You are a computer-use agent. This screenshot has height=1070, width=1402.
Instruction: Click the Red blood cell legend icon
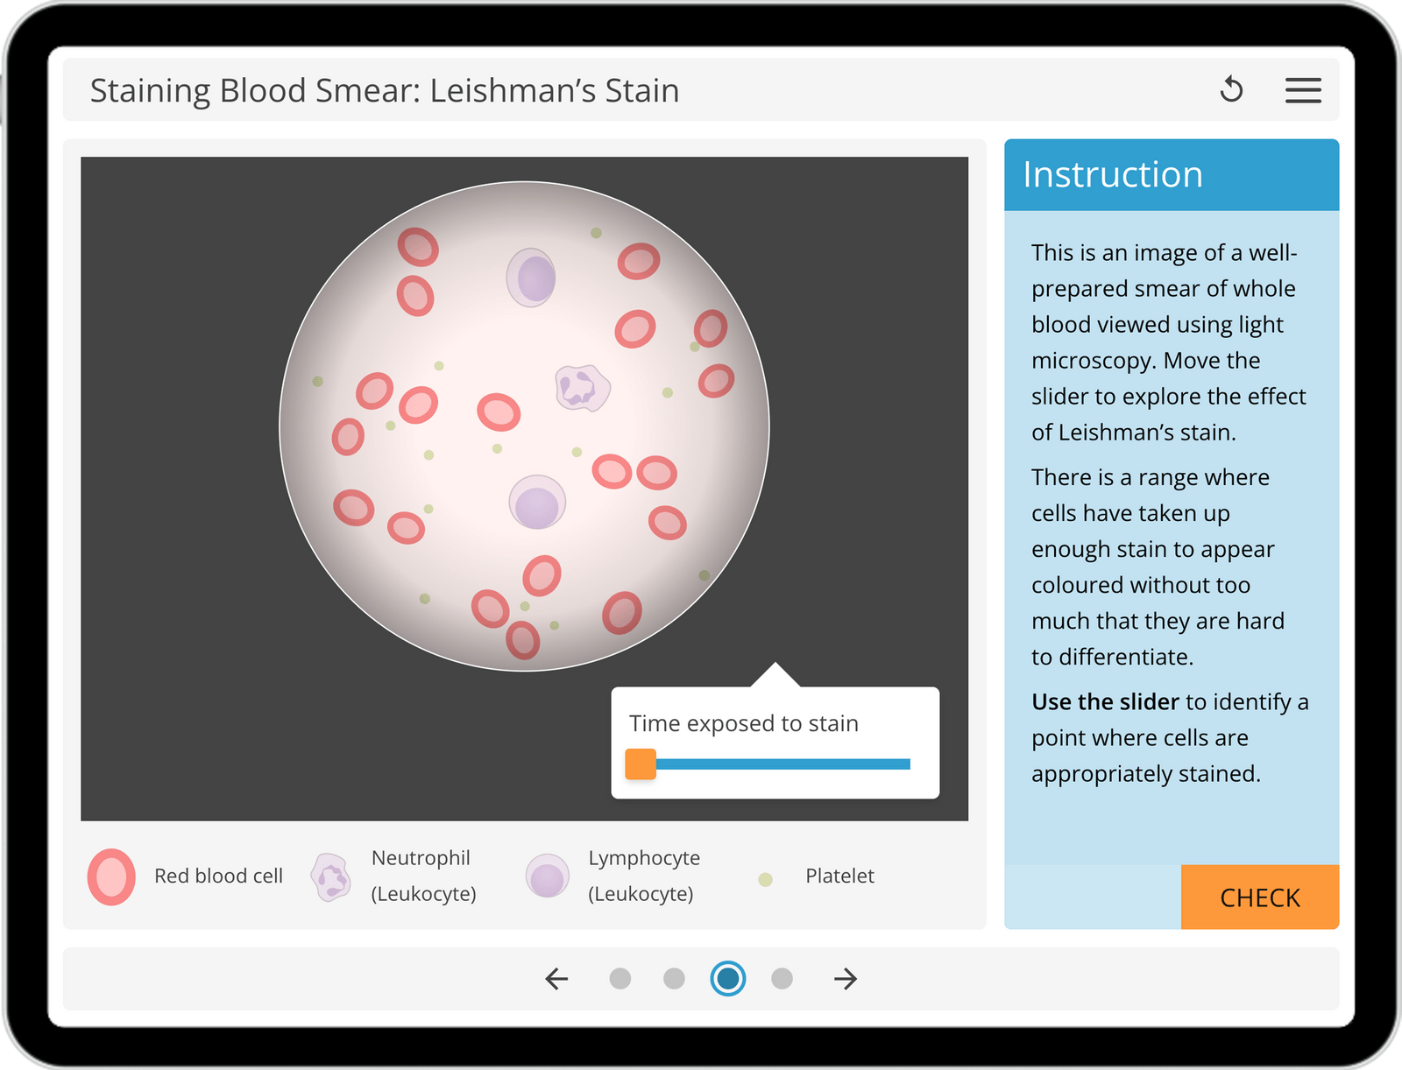tap(110, 876)
